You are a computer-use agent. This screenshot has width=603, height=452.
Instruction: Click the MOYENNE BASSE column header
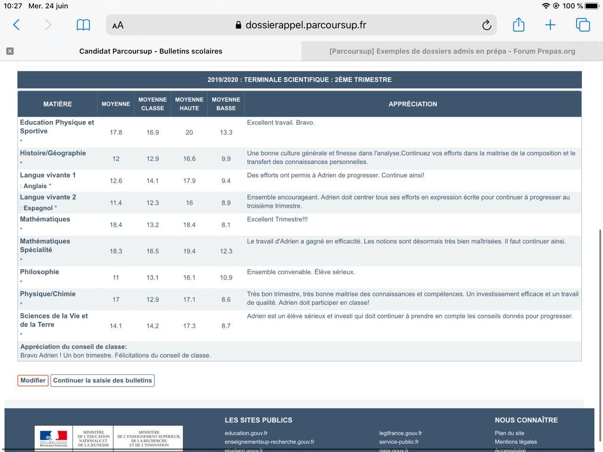point(226,104)
